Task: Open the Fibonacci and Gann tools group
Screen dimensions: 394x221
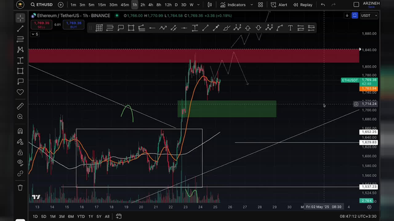Action: (x=20, y=39)
